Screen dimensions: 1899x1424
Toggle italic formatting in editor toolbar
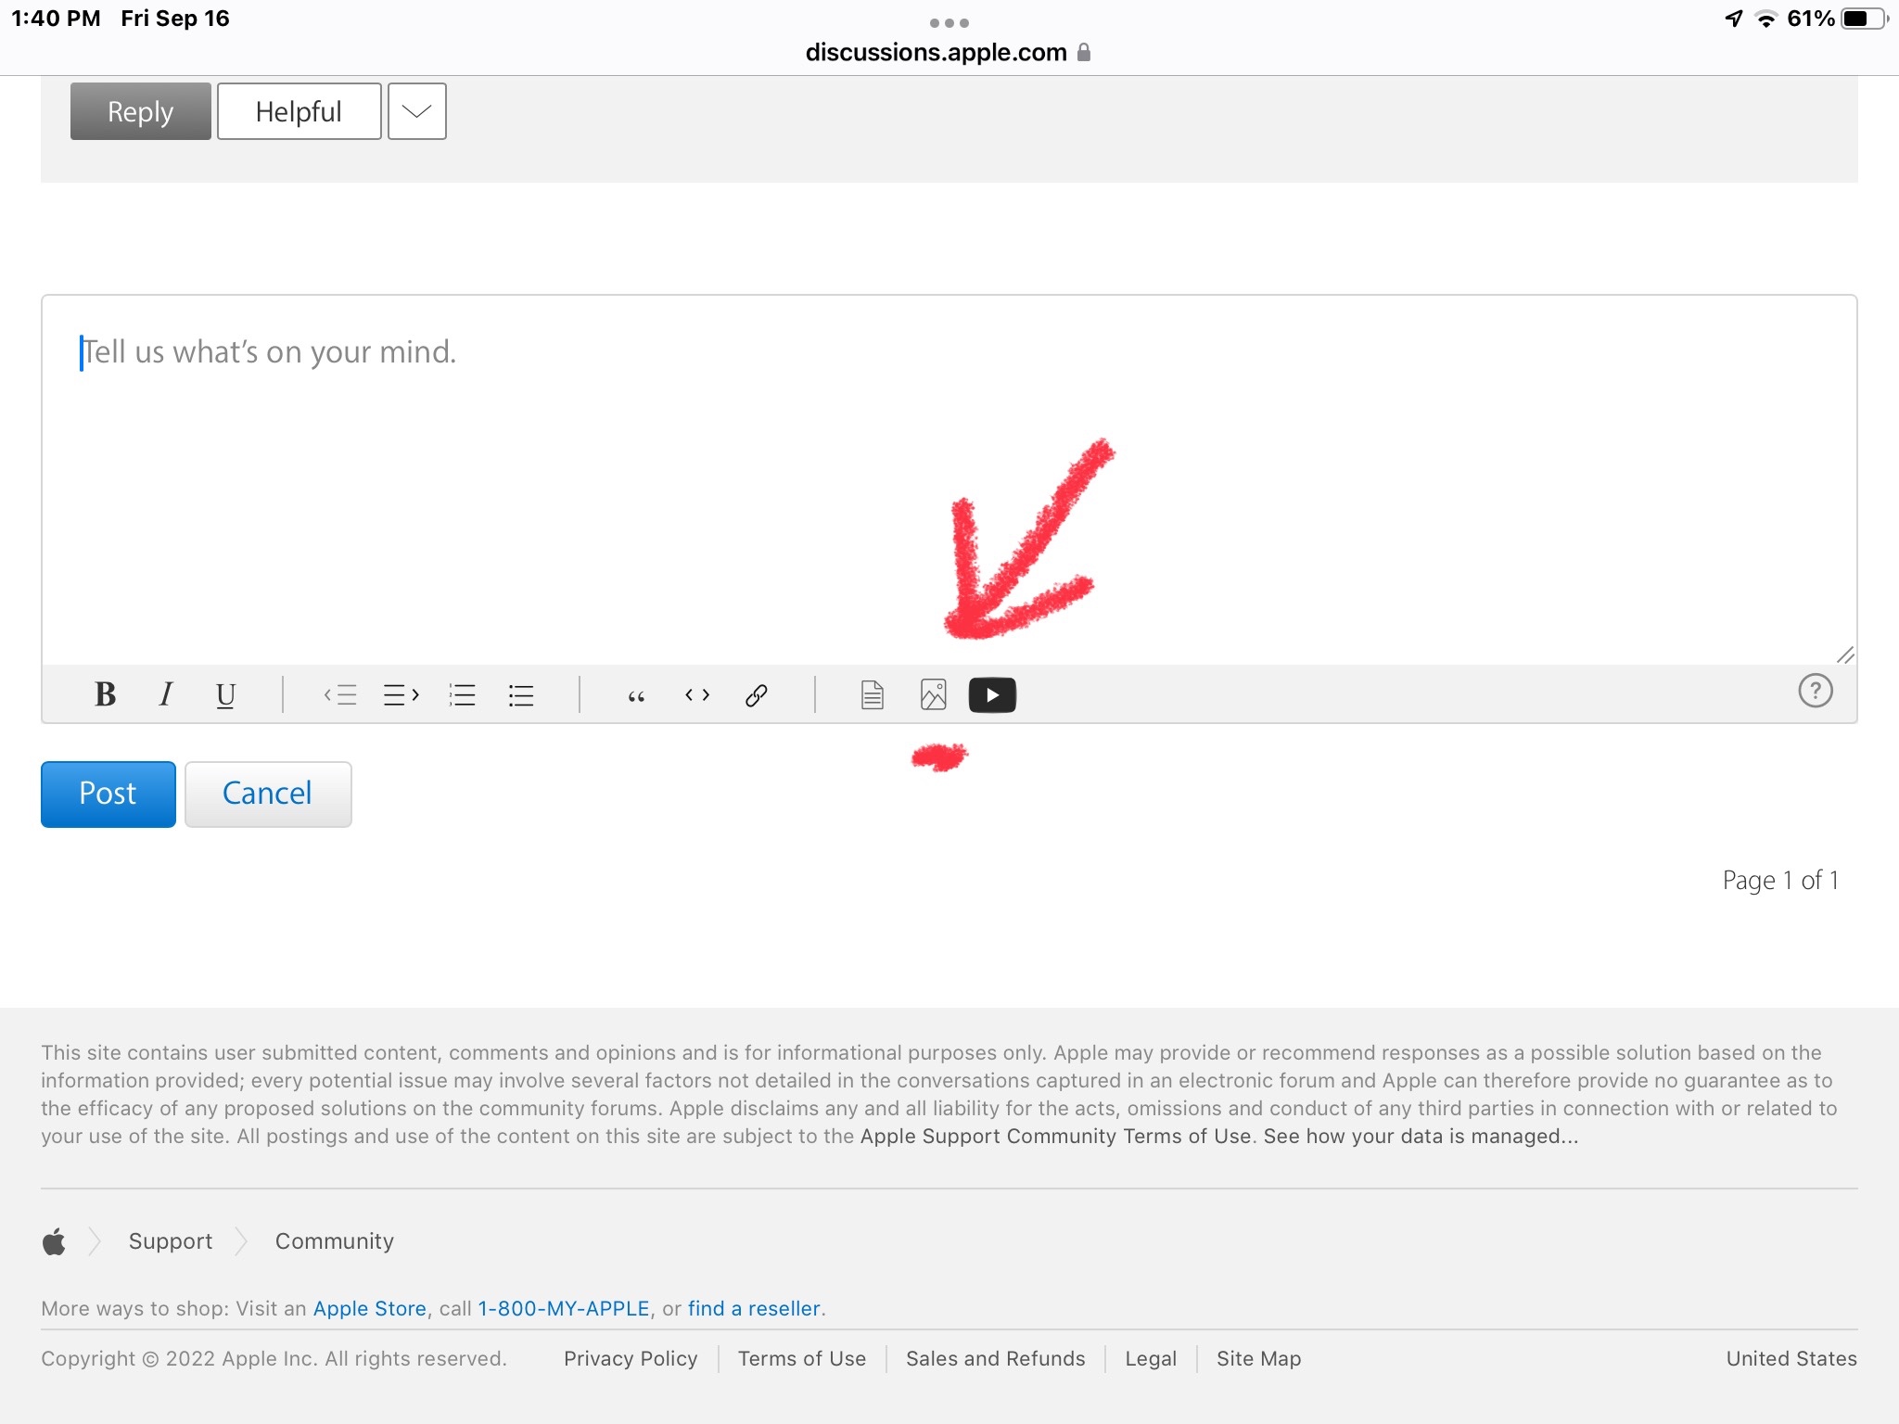(166, 694)
